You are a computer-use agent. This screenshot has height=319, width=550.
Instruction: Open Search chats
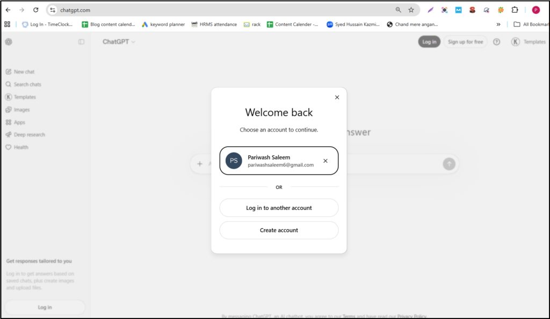point(24,84)
